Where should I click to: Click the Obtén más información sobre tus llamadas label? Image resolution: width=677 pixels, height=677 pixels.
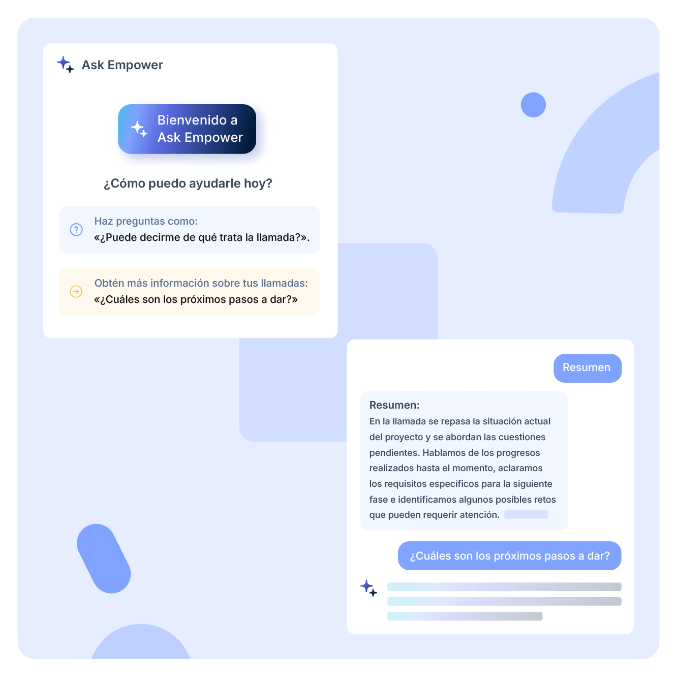[201, 283]
